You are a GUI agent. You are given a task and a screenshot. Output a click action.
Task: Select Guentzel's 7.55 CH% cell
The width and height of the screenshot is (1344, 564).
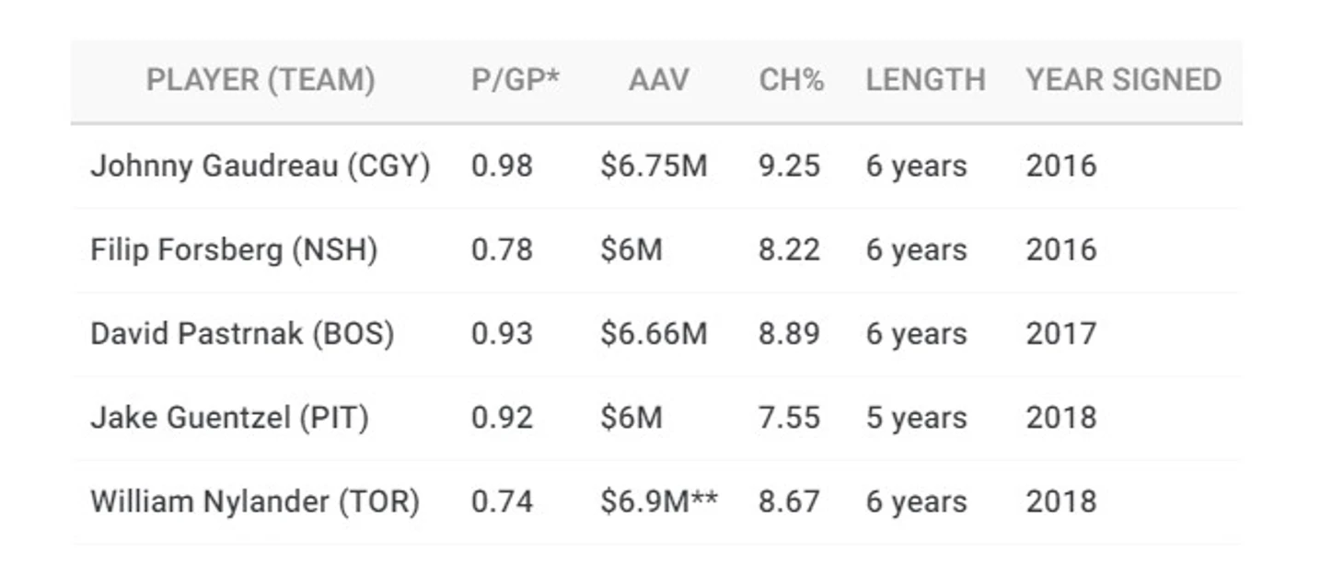789,418
